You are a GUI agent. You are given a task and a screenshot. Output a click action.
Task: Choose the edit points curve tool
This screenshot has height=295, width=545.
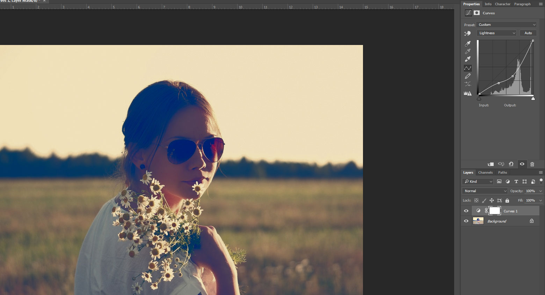467,68
